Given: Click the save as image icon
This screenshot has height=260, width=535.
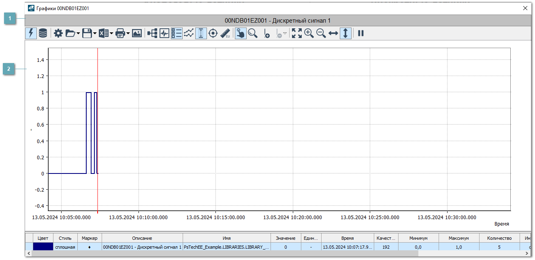Looking at the screenshot, I should click(x=137, y=34).
